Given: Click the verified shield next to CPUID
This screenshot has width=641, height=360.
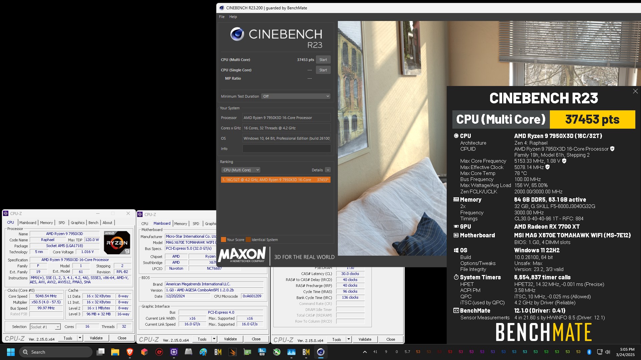Looking at the screenshot, I should point(612,149).
